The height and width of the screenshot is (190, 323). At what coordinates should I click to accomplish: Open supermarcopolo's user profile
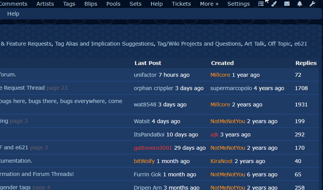point(231,88)
